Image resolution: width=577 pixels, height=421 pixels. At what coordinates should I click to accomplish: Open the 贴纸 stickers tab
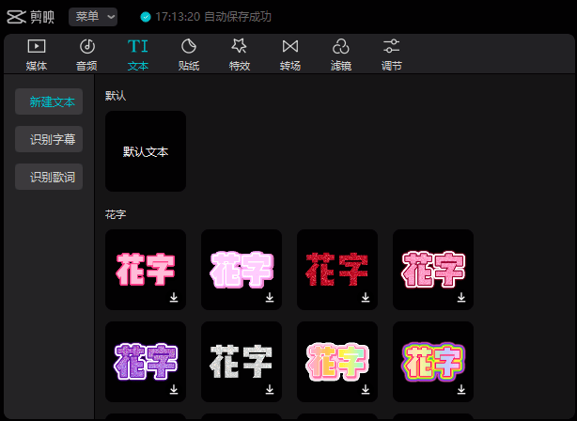pyautogui.click(x=189, y=55)
